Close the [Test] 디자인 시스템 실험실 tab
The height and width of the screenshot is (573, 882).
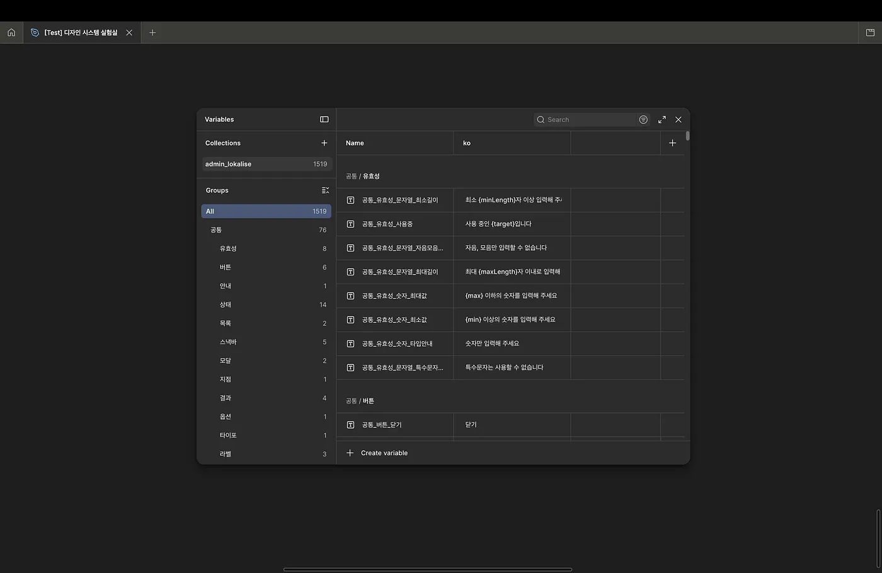click(129, 33)
